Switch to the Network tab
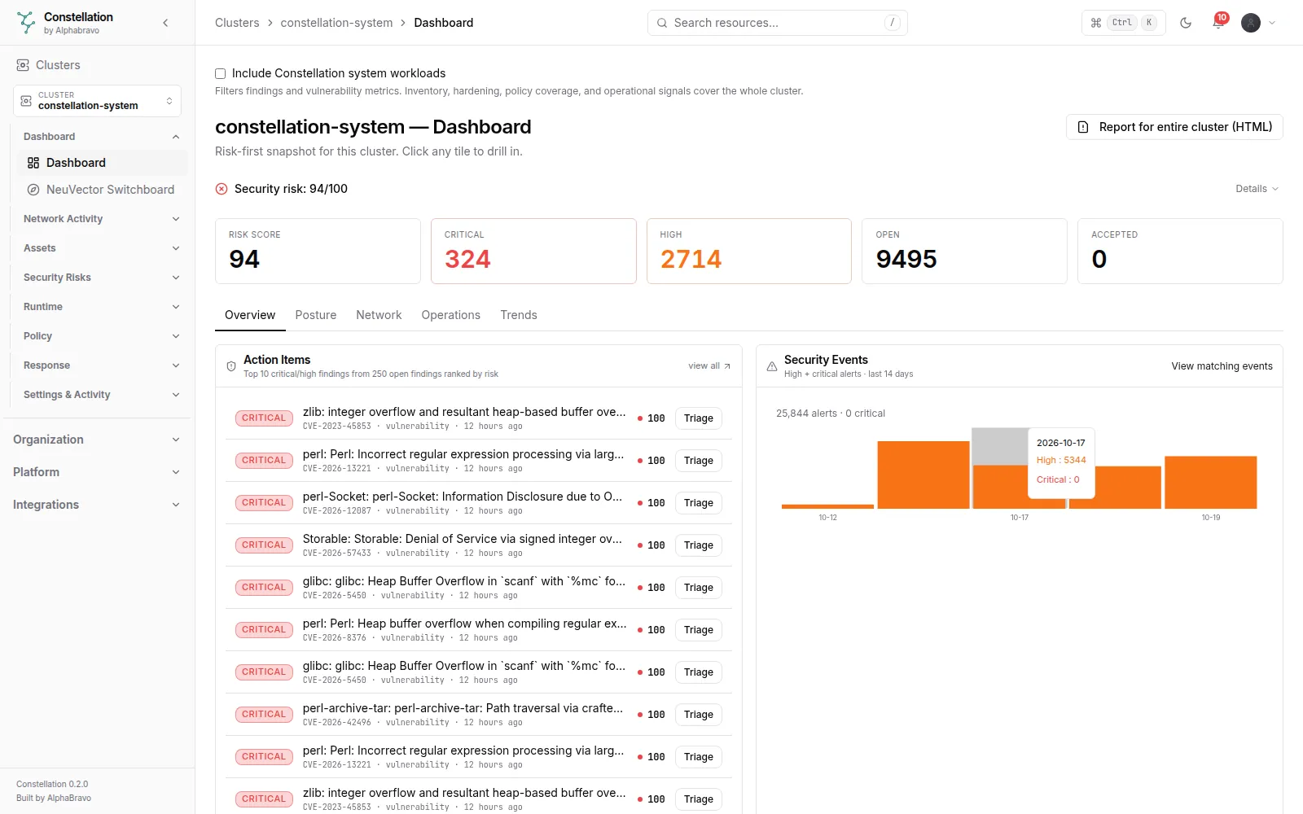This screenshot has height=814, width=1303. (379, 315)
